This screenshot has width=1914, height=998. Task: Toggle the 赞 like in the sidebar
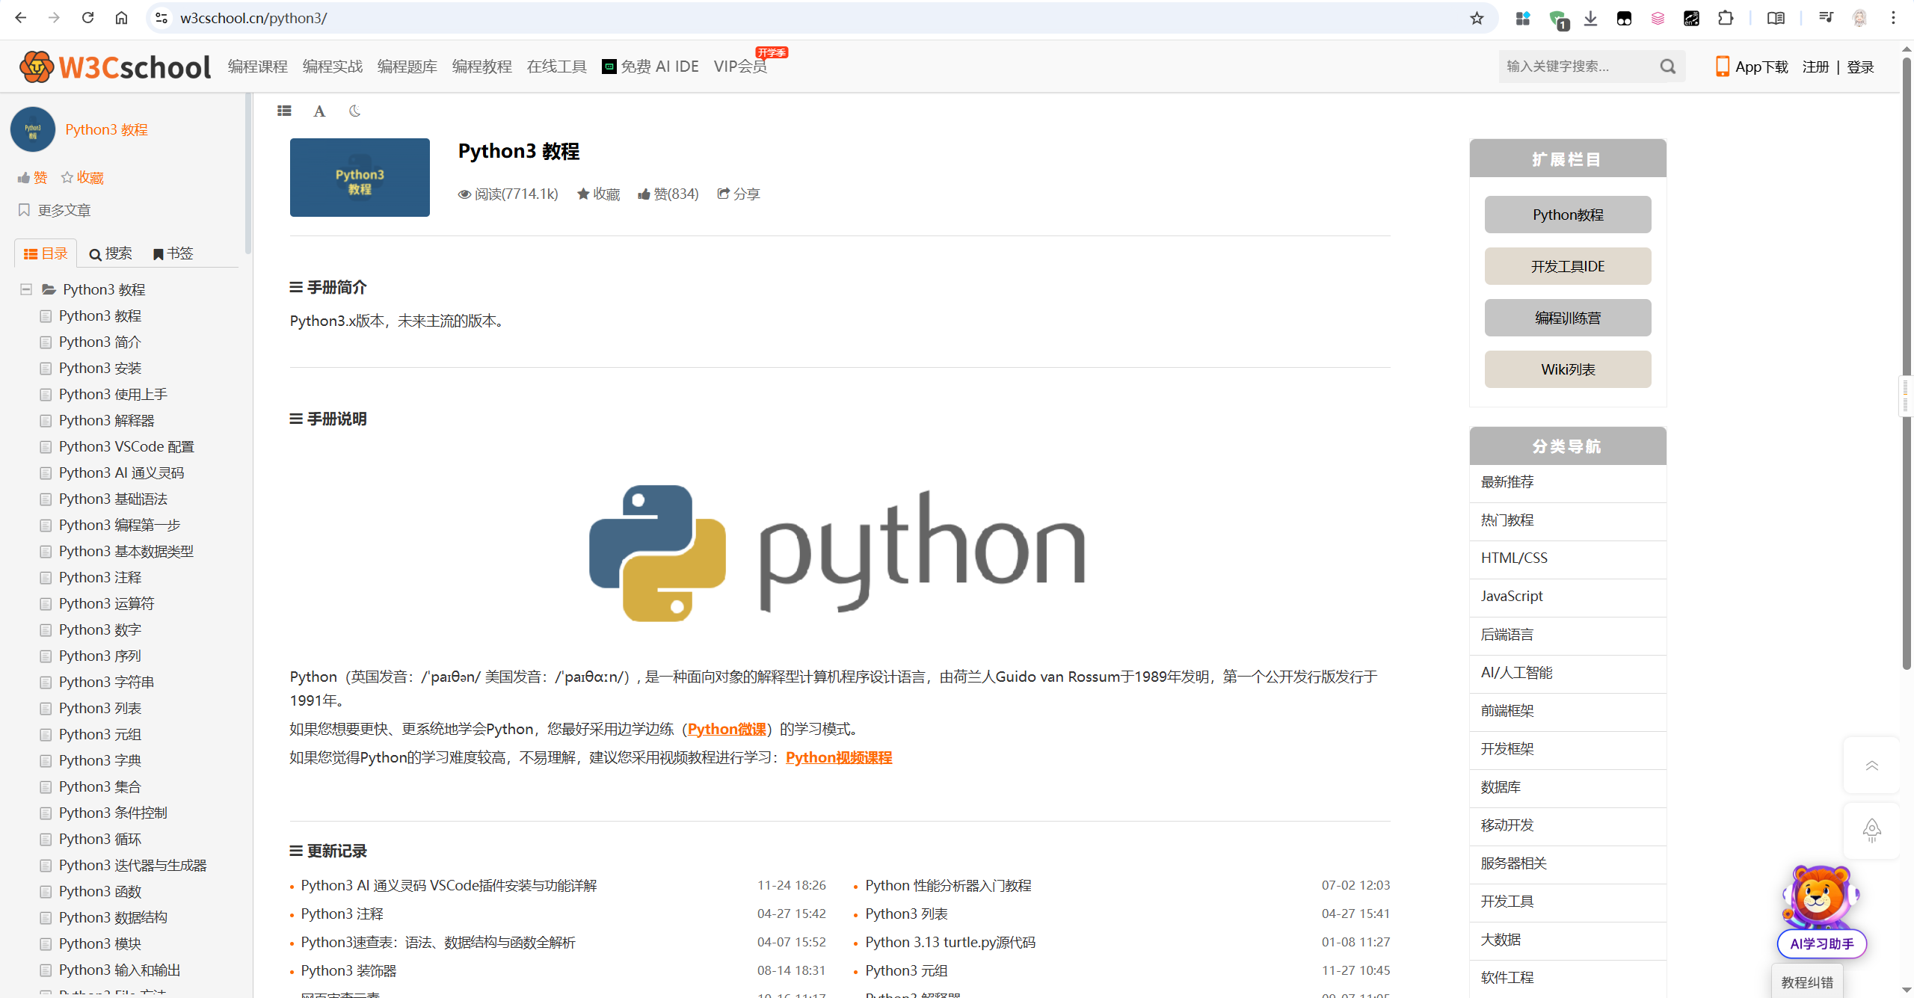(31, 177)
